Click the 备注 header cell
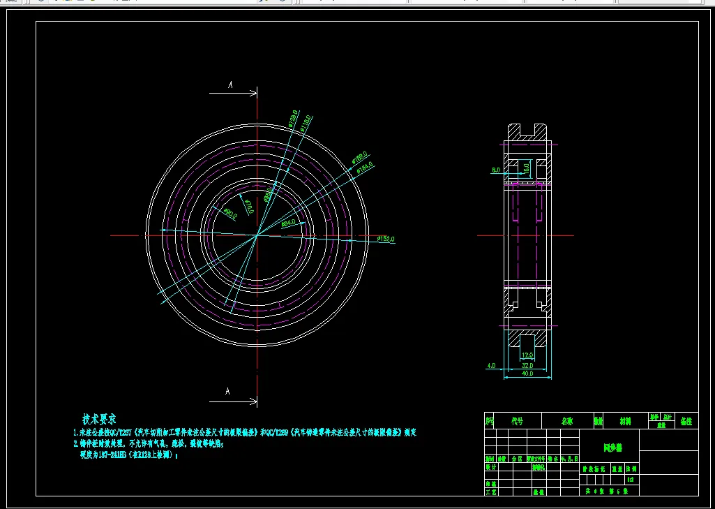The width and height of the screenshot is (715, 509). click(686, 421)
